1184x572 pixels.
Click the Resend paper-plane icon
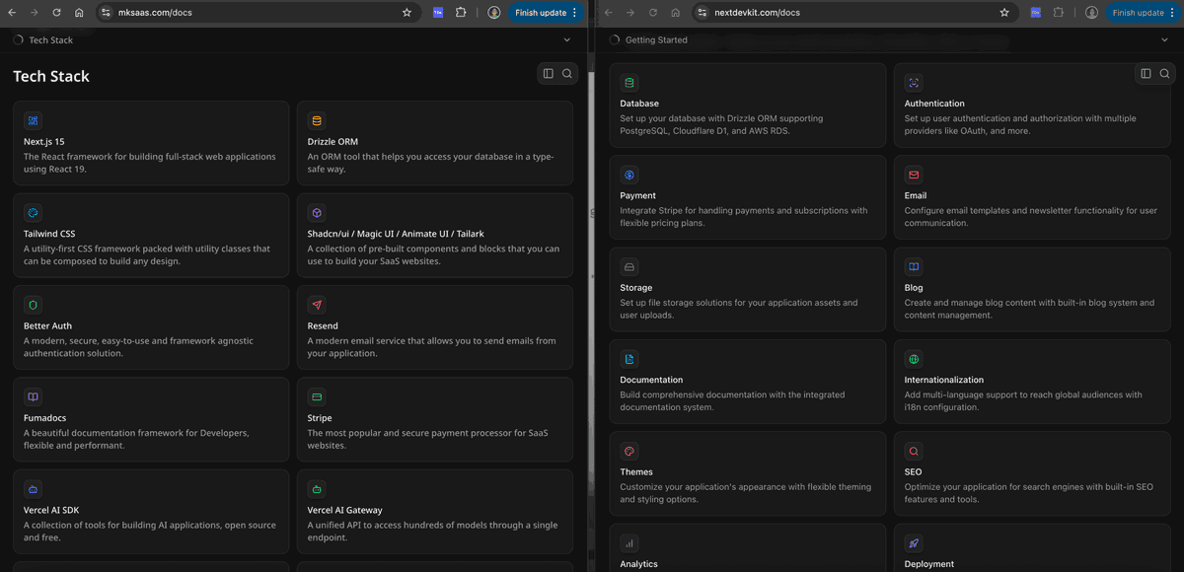(x=317, y=306)
